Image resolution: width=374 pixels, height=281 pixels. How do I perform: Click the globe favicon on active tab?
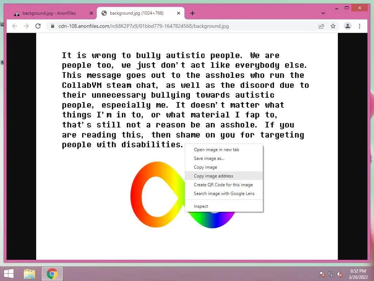coord(104,14)
